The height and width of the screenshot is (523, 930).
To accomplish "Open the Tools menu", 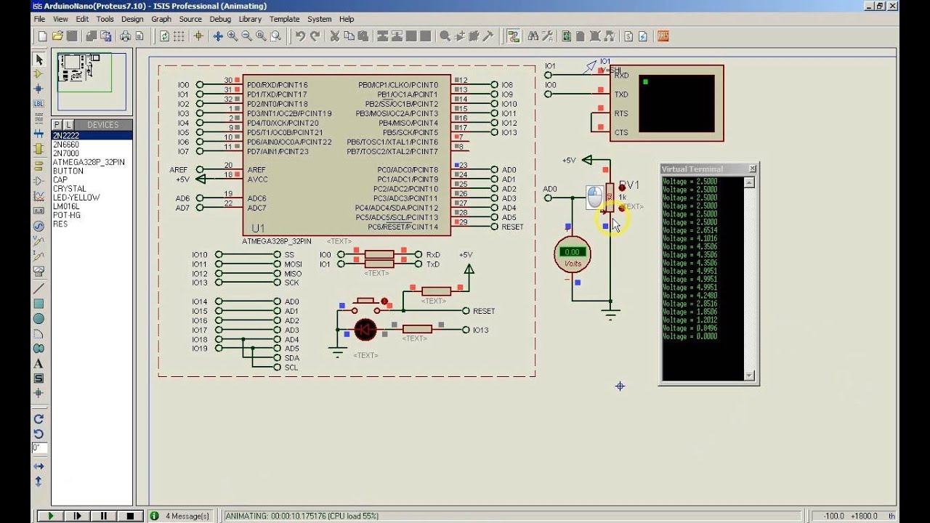I will click(105, 19).
